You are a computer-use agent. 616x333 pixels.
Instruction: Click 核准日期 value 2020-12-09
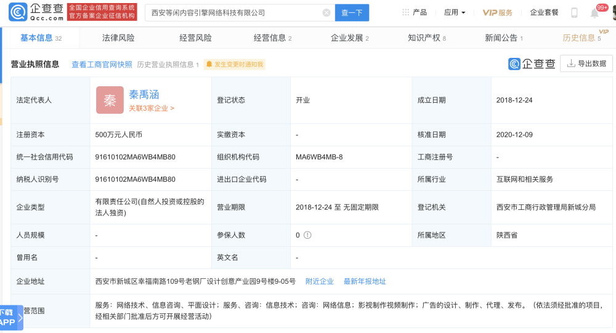(x=514, y=135)
